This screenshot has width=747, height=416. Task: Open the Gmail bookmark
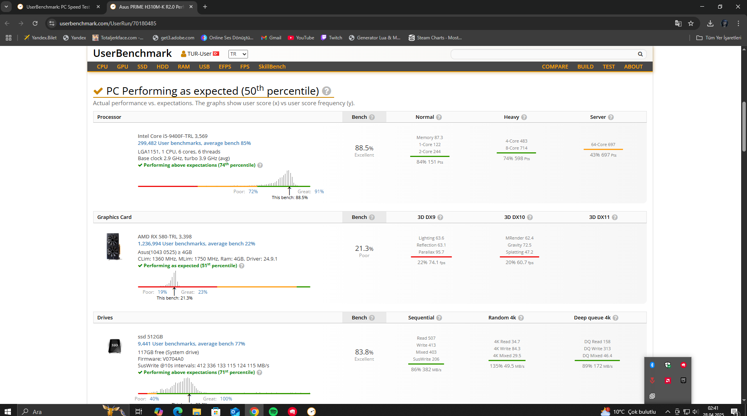point(271,38)
